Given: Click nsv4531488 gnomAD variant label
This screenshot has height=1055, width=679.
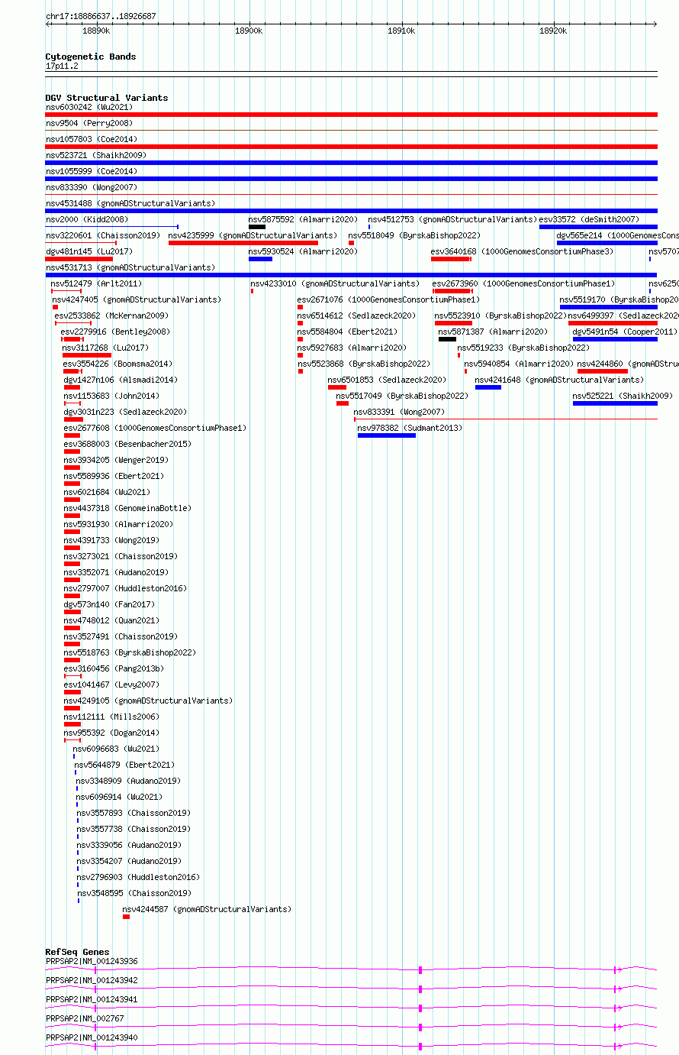Looking at the screenshot, I should (x=130, y=203).
